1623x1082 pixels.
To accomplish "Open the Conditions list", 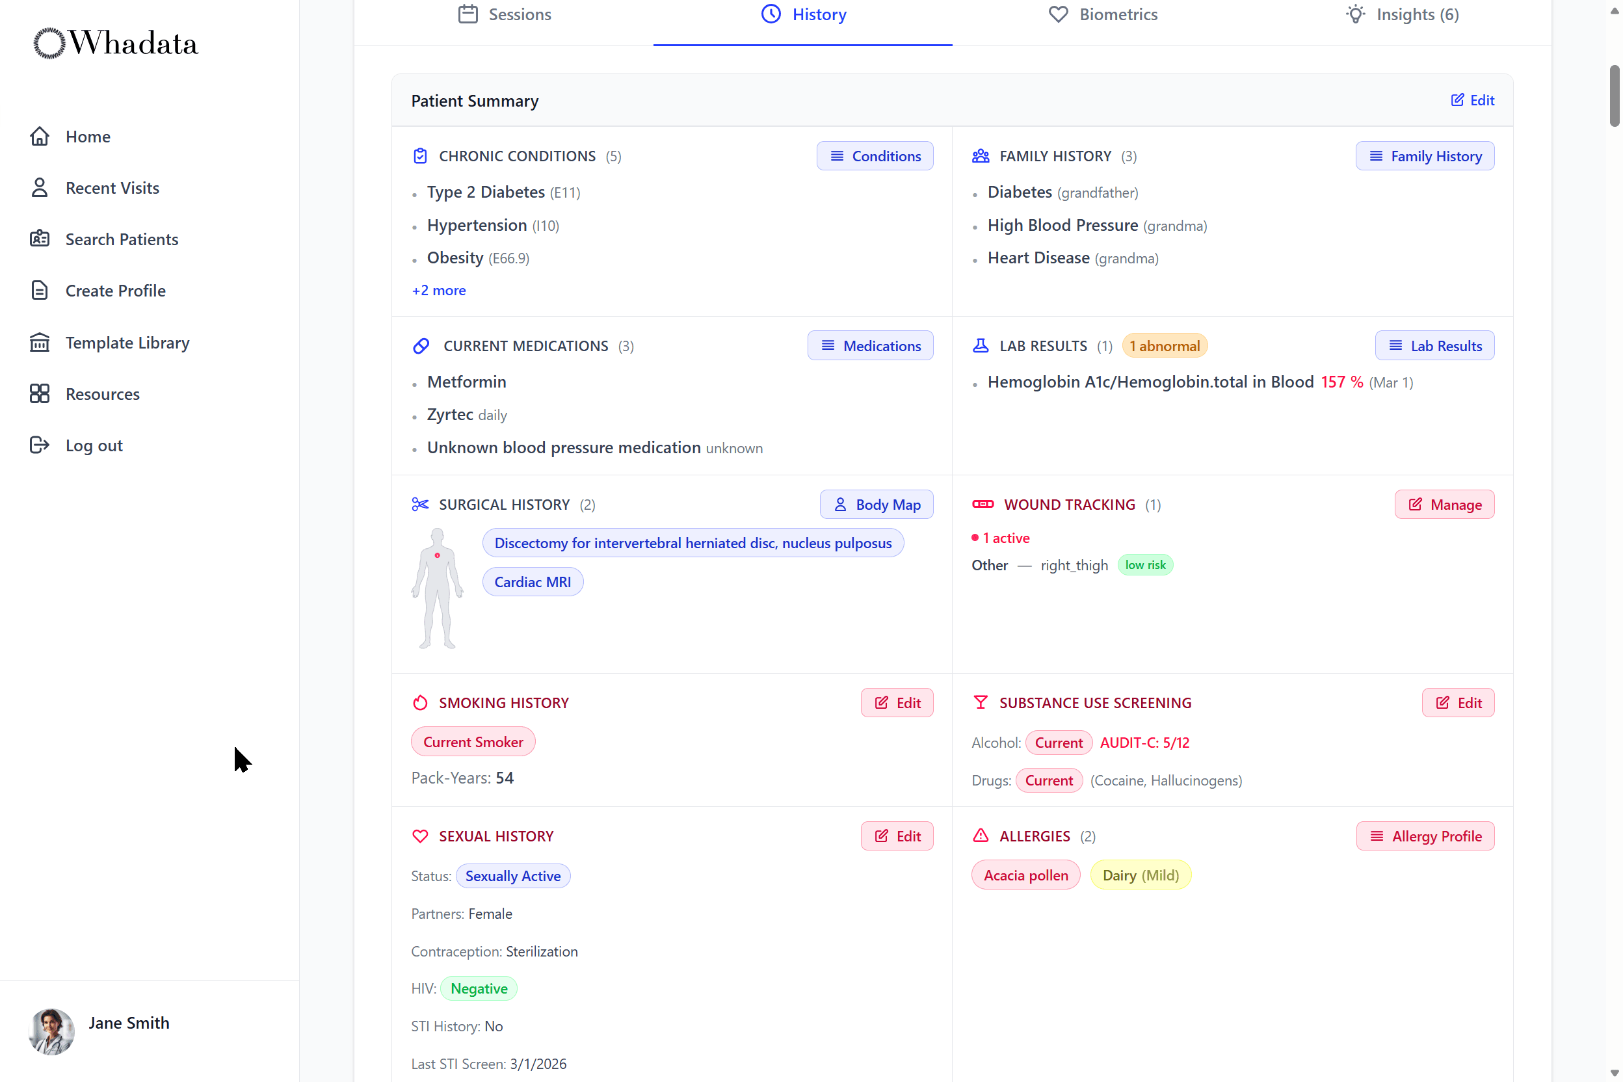I will pyautogui.click(x=875, y=156).
